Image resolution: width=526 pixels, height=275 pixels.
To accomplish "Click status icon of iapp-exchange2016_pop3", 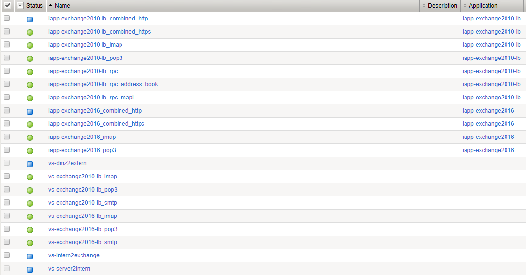I will [x=30, y=151].
